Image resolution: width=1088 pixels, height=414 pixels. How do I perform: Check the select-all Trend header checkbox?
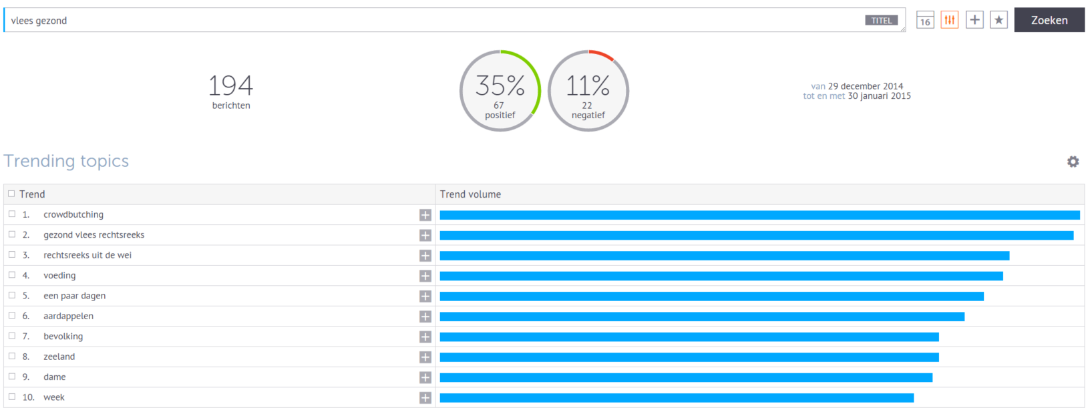tap(11, 194)
